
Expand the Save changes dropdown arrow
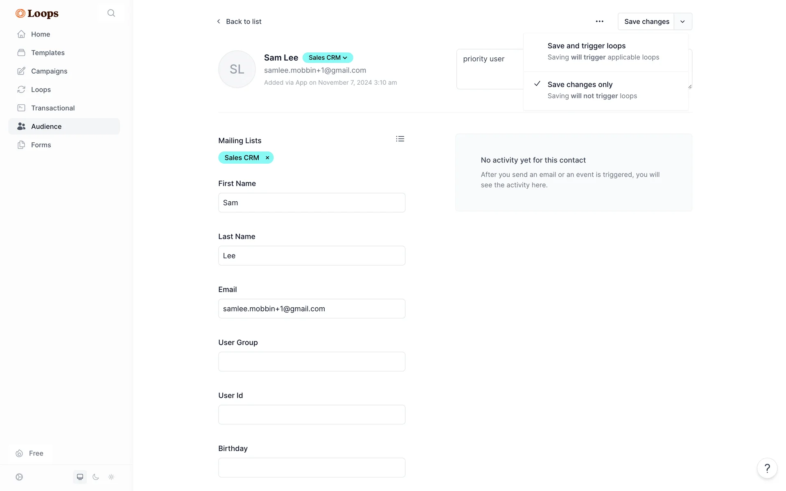click(x=682, y=22)
